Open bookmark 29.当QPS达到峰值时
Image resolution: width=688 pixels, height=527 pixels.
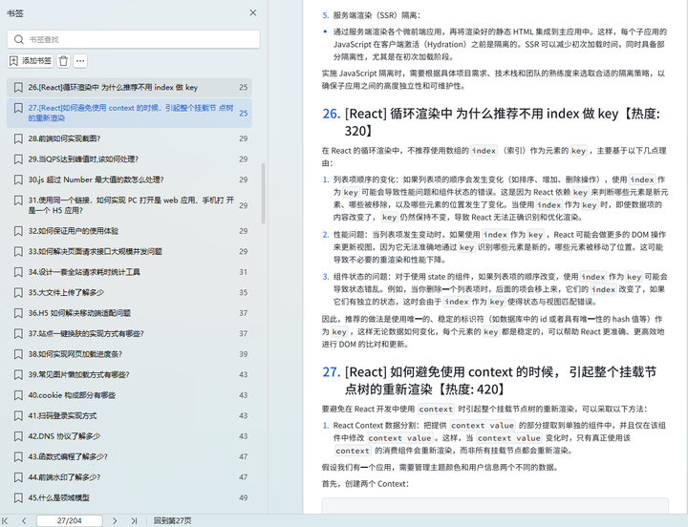129,159
